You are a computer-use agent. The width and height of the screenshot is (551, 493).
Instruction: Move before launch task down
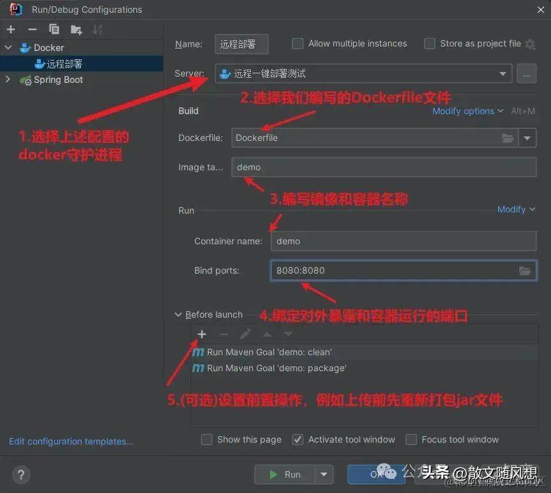click(289, 334)
